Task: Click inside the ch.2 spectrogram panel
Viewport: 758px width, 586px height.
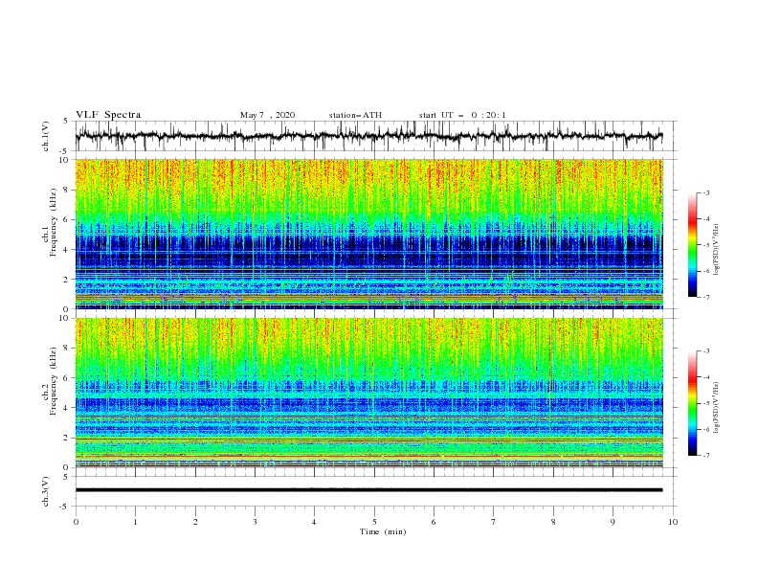Action: 369,393
